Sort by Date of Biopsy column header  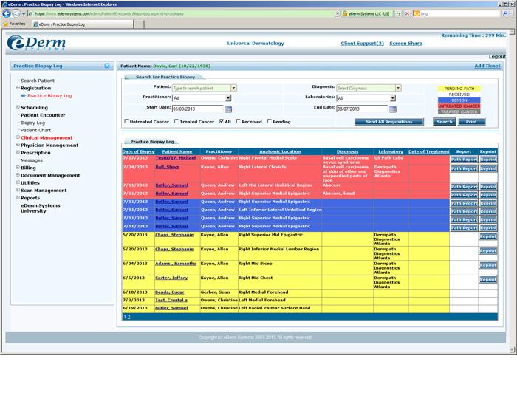(139, 151)
